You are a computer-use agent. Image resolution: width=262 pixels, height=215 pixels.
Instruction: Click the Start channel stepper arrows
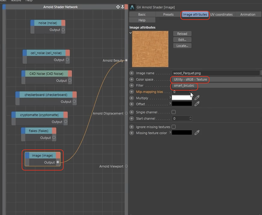click(190, 118)
